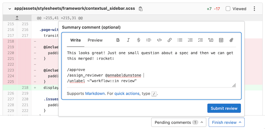Click the Submit review button
Image resolution: width=265 pixels, height=129 pixels.
224,108
